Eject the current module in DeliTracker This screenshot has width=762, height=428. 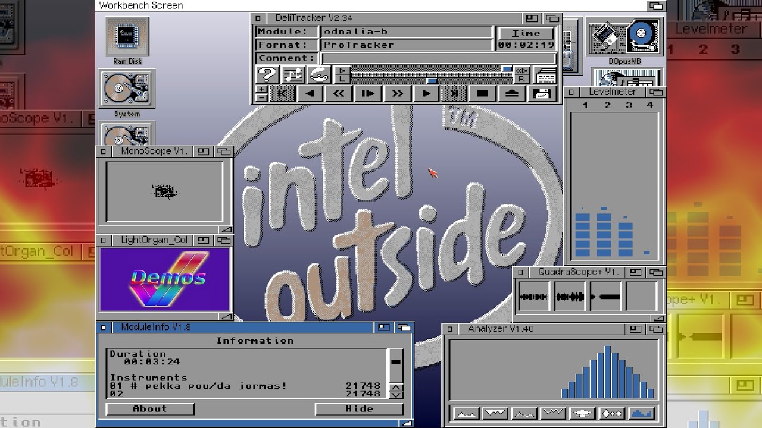click(x=511, y=93)
